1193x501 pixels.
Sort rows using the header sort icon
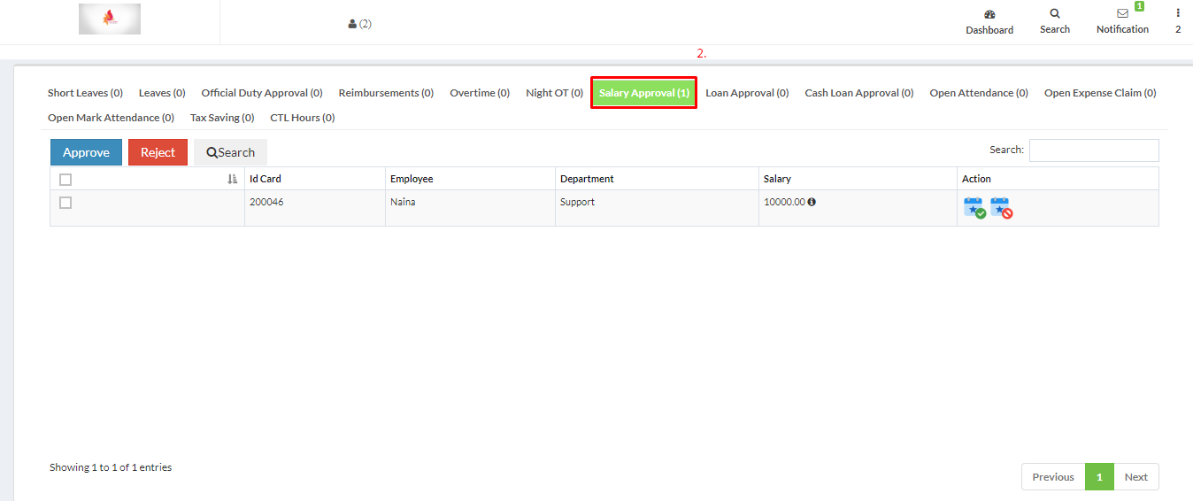[x=233, y=179]
